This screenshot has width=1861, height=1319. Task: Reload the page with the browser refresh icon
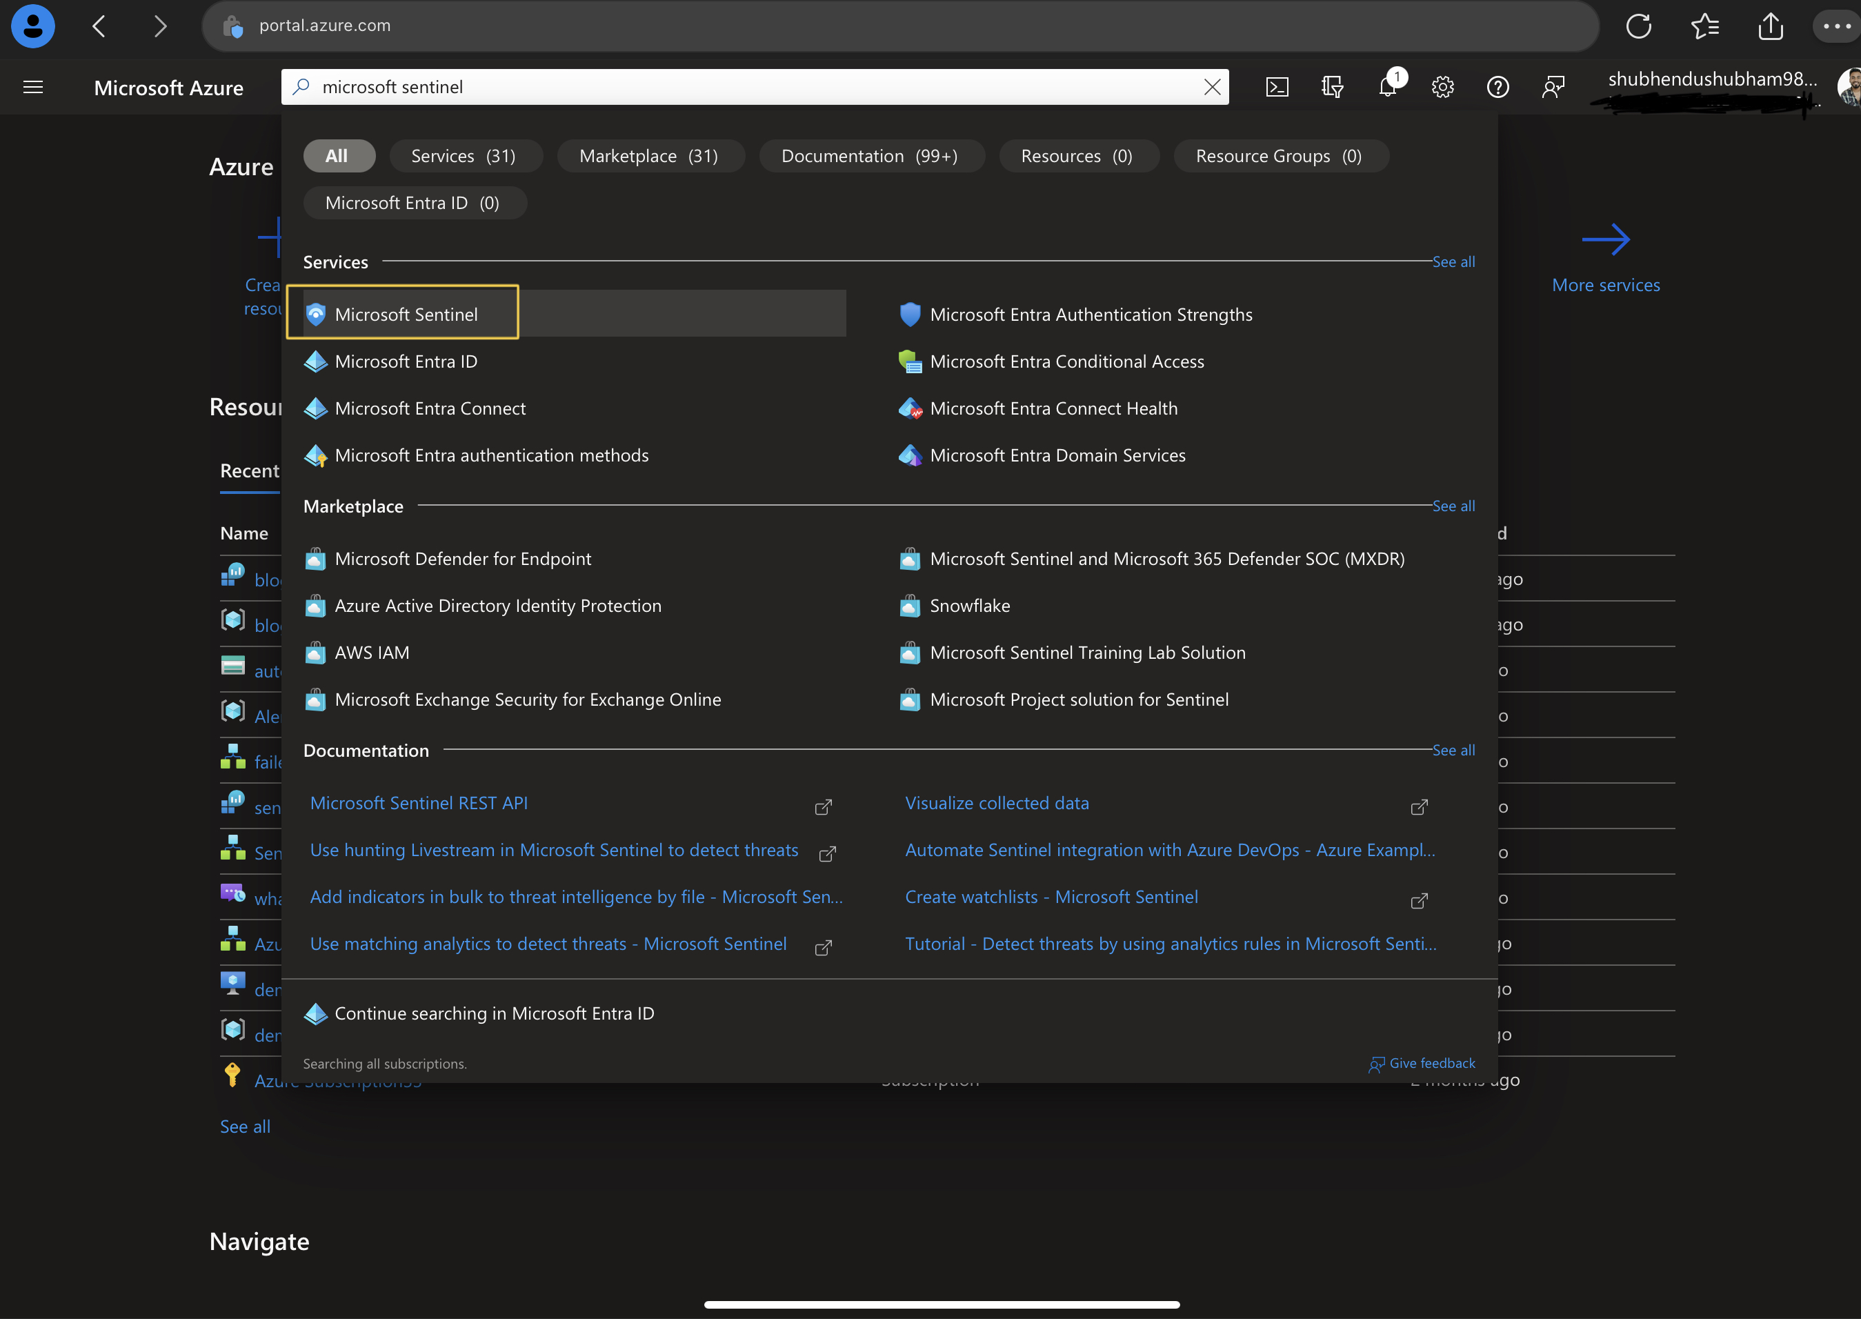point(1638,26)
